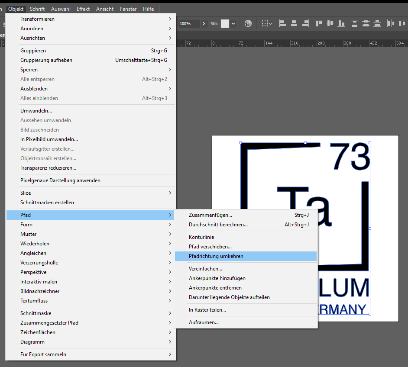This screenshot has width=408, height=367.
Task: Click the Recolor Artwork color wheel icon
Action: [248, 23]
